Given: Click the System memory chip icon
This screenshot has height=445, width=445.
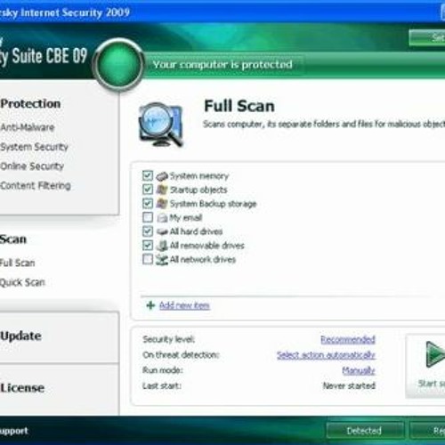Looking at the screenshot, I should 162,176.
